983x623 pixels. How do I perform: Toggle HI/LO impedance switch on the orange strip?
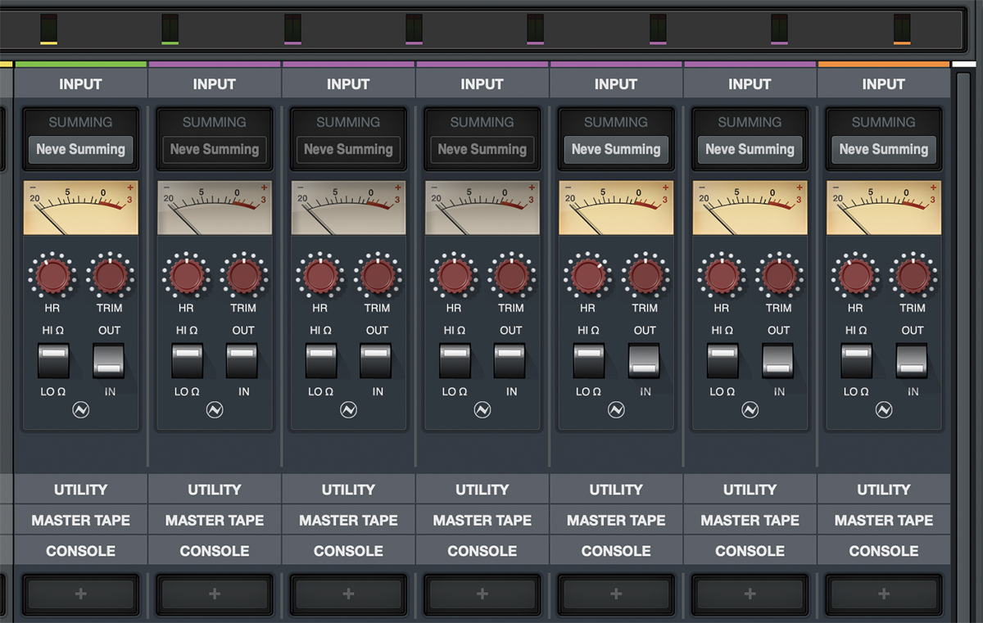point(856,361)
